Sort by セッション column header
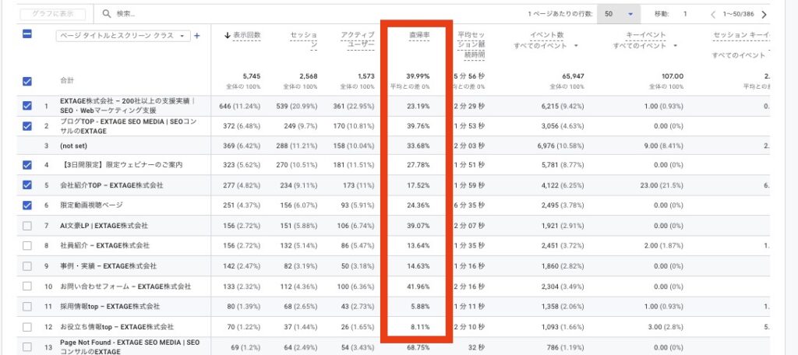This screenshot has height=355, width=798. click(x=304, y=40)
